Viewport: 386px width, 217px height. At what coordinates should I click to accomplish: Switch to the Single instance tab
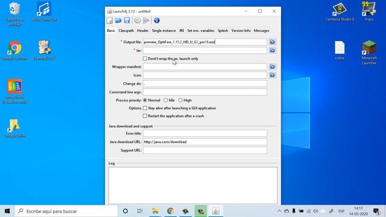(x=163, y=31)
